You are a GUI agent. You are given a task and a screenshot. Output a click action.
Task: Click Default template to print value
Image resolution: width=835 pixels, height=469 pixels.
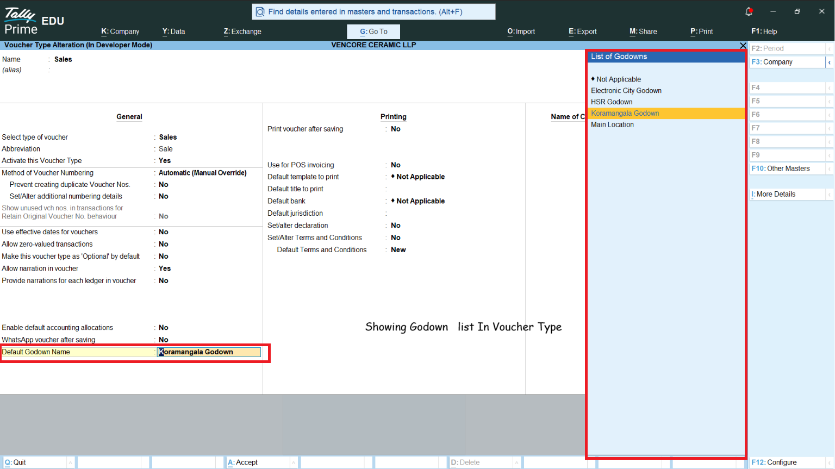418,177
